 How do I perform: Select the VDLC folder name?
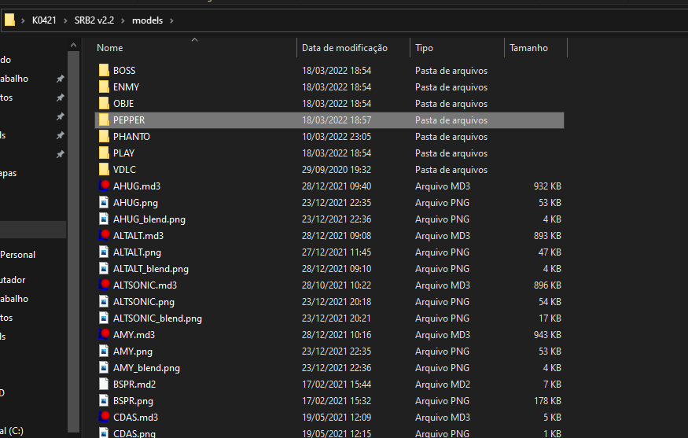pyautogui.click(x=124, y=169)
